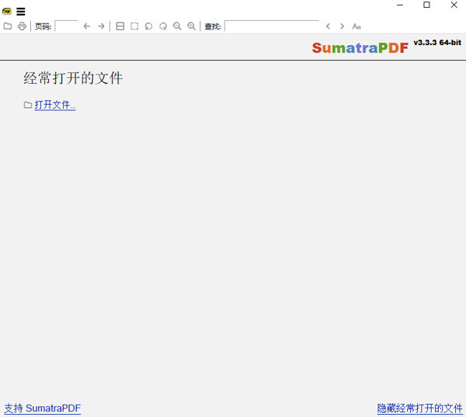The image size is (466, 417).
Task: Click the SumatraPDF app icon in title bar
Action: [x=7, y=12]
